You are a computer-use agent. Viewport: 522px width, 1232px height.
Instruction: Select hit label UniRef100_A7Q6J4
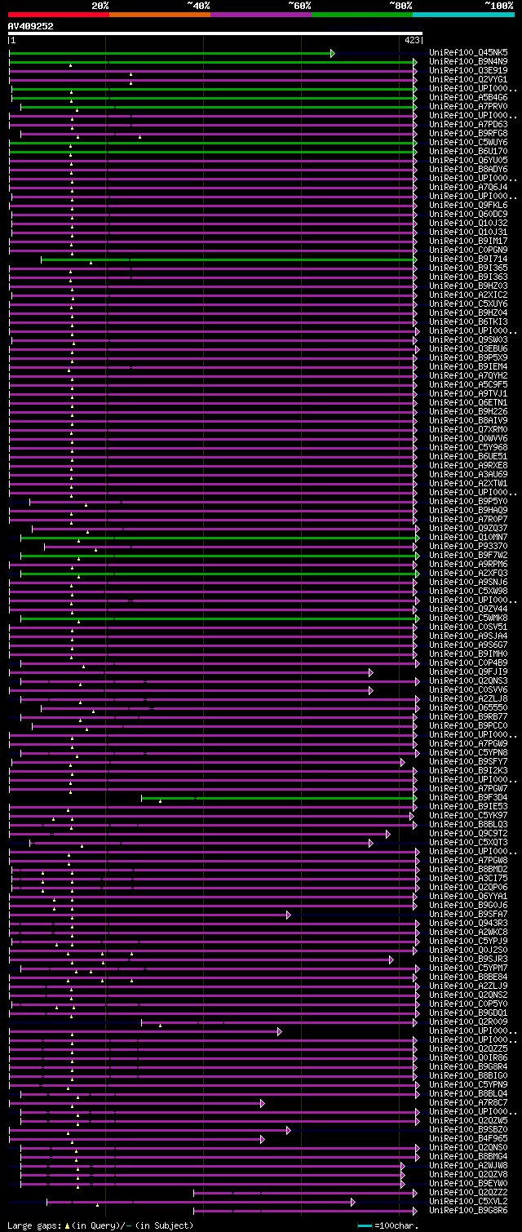click(469, 188)
